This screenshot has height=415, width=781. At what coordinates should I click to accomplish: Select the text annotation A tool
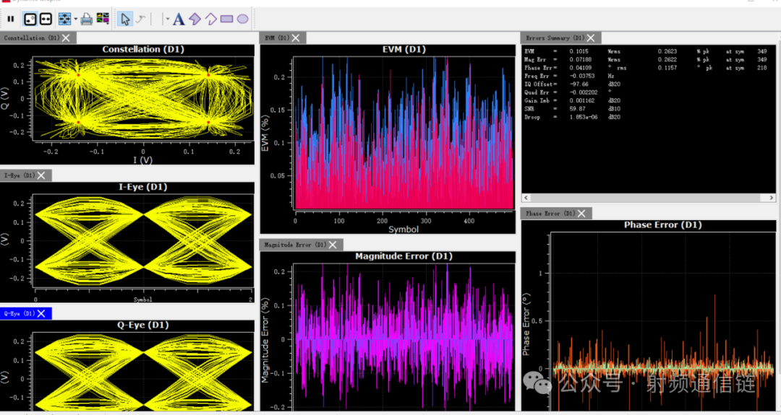tap(179, 19)
